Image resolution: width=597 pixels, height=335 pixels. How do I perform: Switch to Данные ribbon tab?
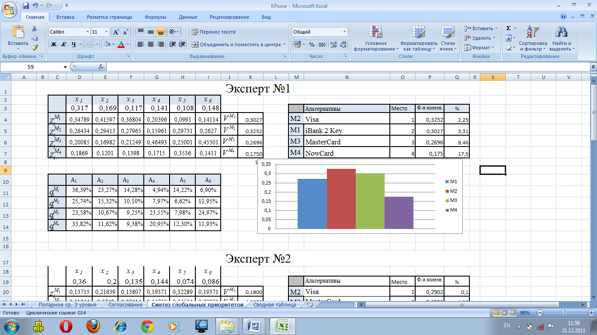188,17
